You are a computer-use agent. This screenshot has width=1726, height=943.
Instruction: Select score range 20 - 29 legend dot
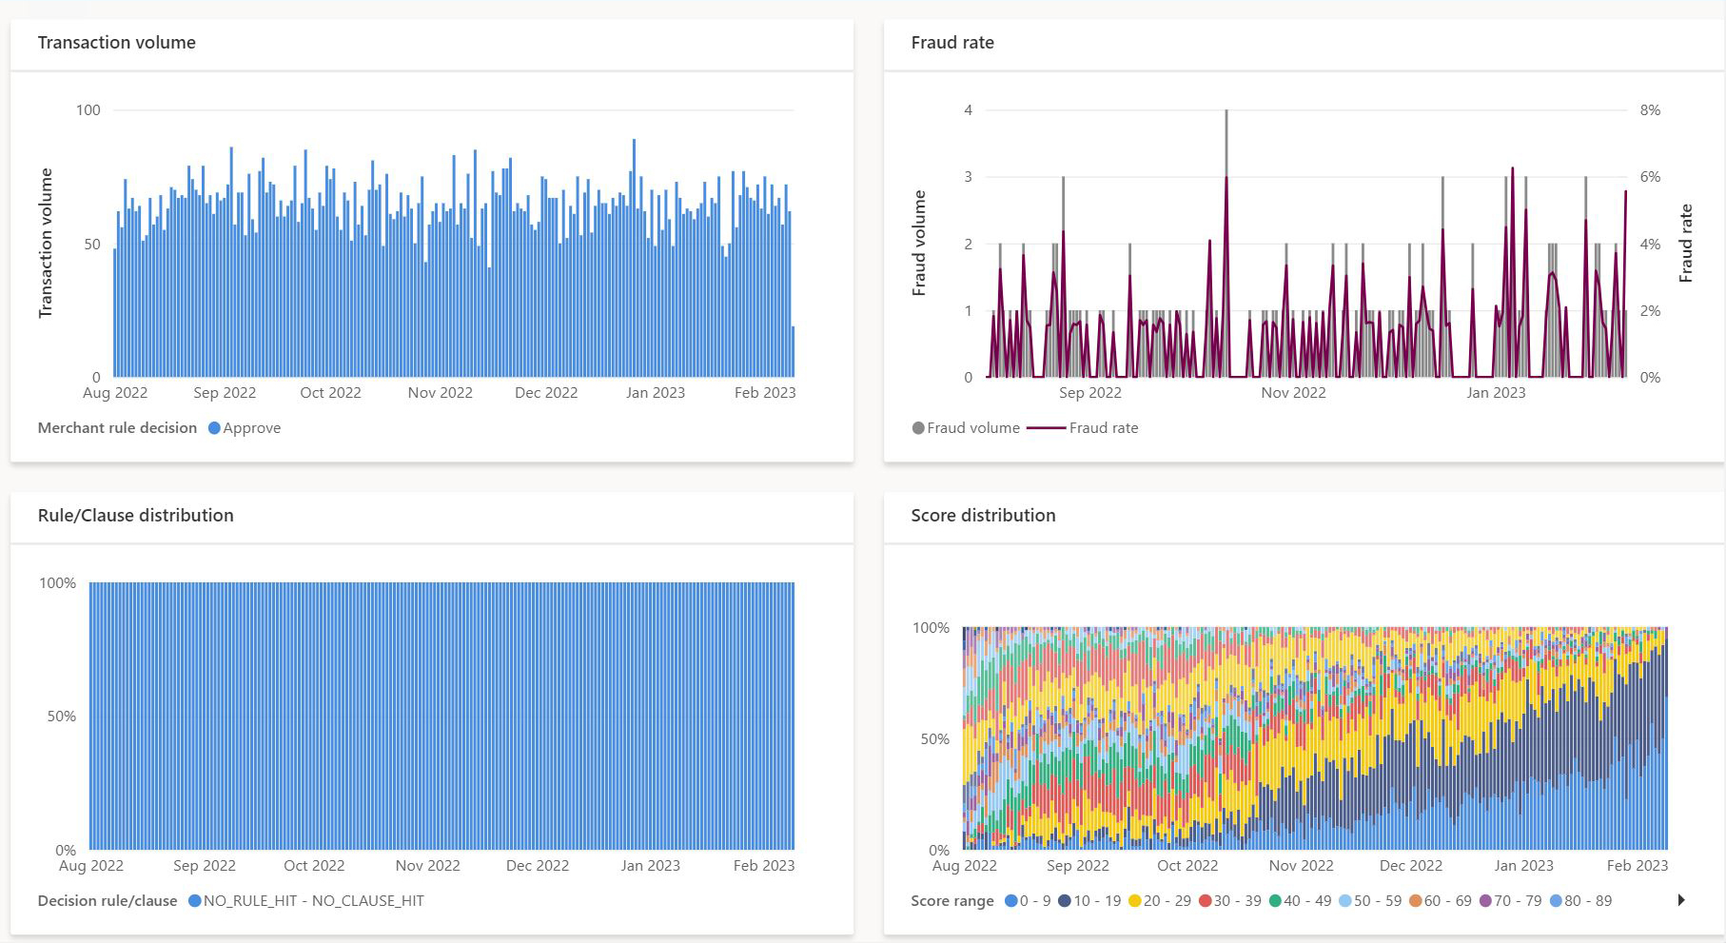point(1134,901)
